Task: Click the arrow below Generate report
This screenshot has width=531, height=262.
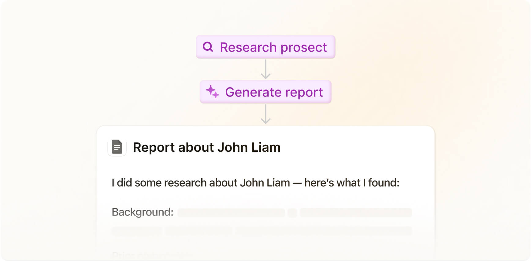Action: (x=265, y=114)
